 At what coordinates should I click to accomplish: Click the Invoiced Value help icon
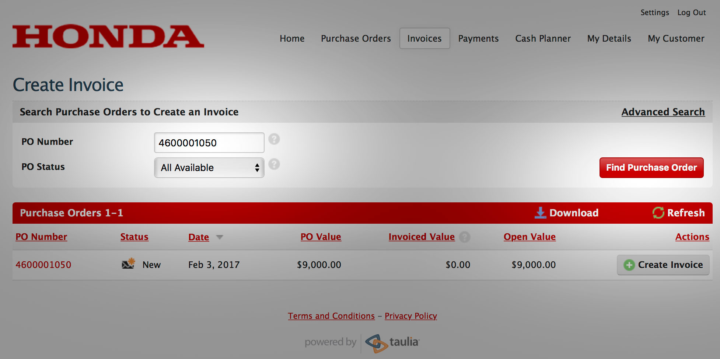pos(465,237)
